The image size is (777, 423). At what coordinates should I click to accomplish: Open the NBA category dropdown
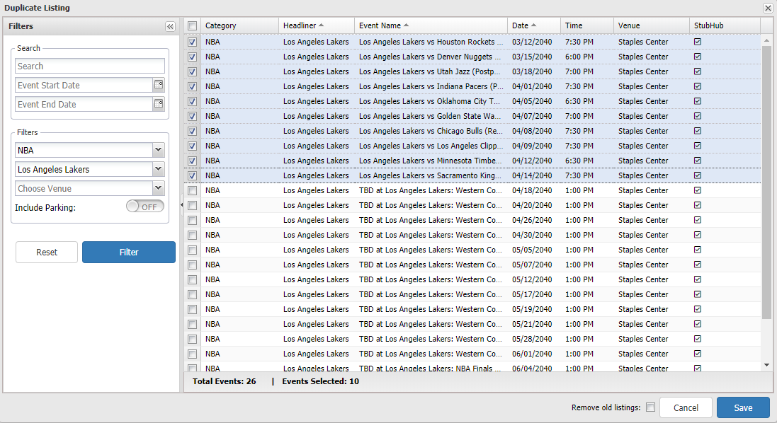(158, 150)
